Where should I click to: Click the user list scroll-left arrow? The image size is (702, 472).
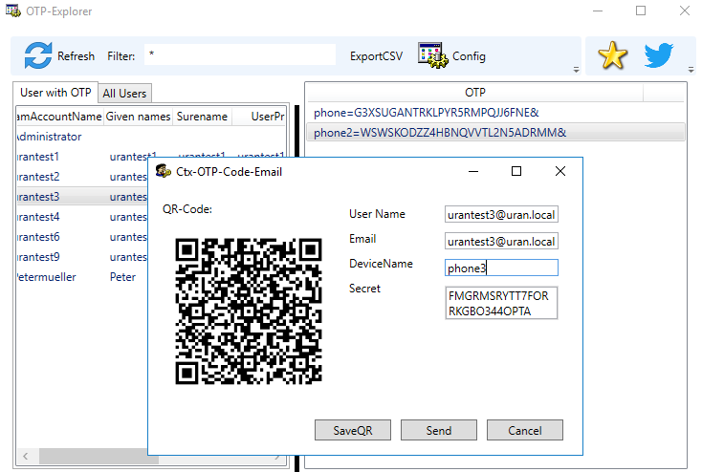click(x=26, y=457)
